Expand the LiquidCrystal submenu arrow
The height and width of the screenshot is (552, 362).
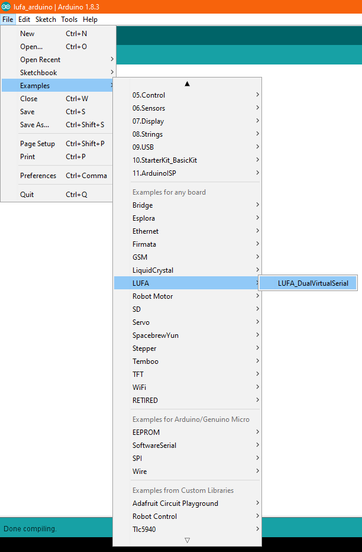tap(257, 270)
